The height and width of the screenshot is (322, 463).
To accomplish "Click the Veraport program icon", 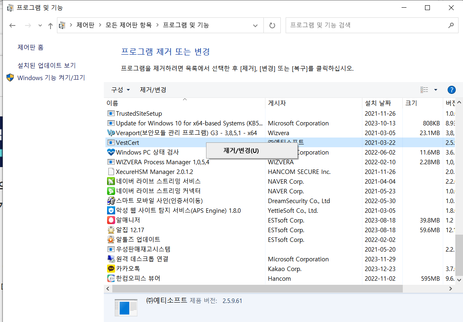I will point(111,133).
